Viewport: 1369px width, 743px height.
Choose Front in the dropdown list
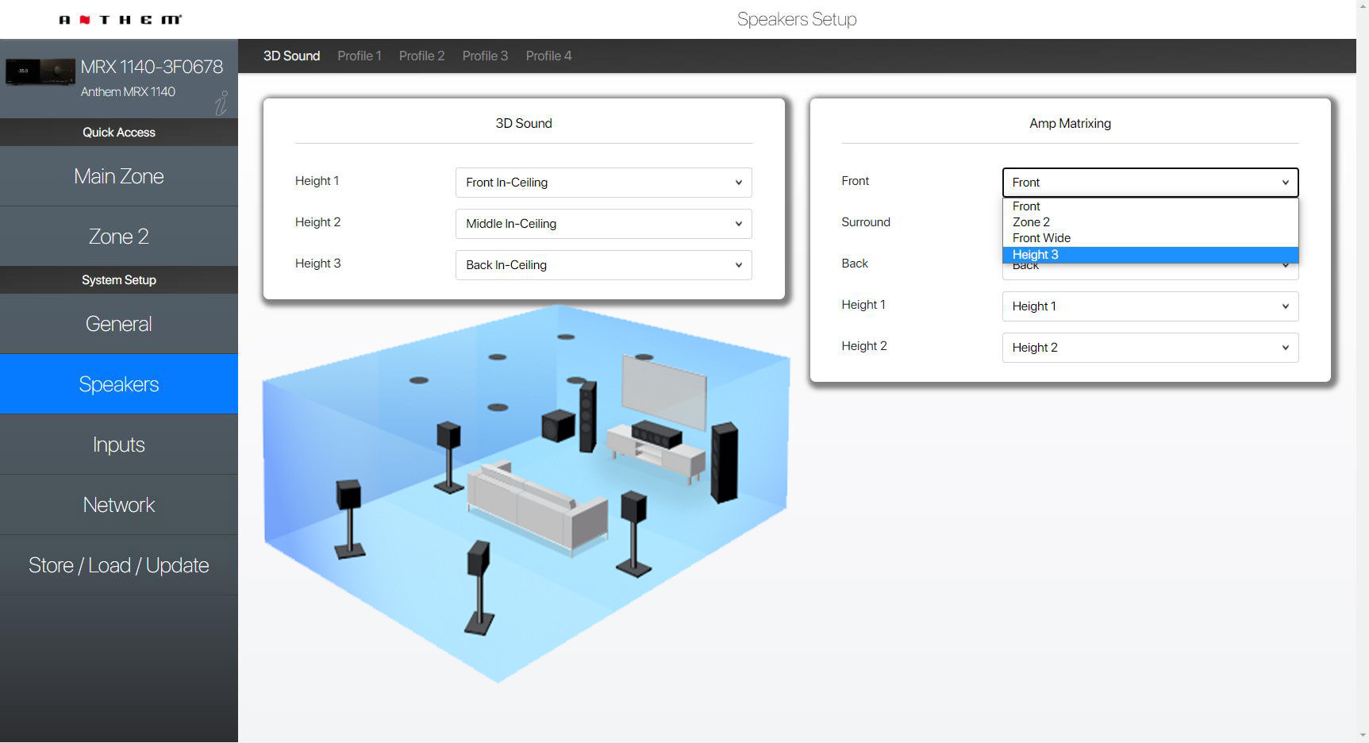point(1150,206)
